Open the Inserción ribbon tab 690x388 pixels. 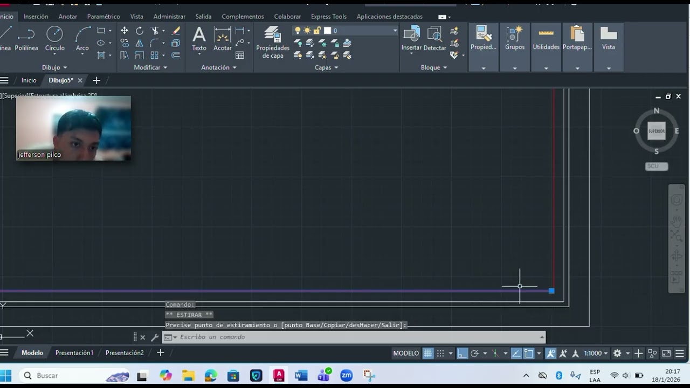click(36, 17)
